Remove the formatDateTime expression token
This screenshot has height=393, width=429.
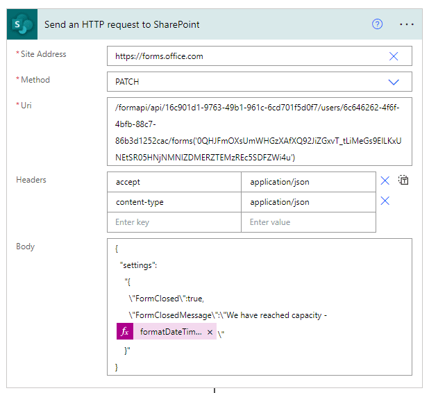point(210,332)
